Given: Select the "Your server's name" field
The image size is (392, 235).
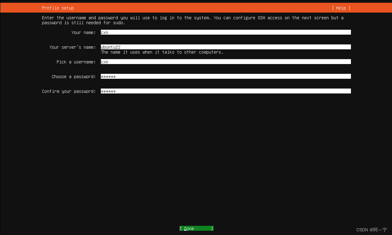Looking at the screenshot, I should 226,47.
